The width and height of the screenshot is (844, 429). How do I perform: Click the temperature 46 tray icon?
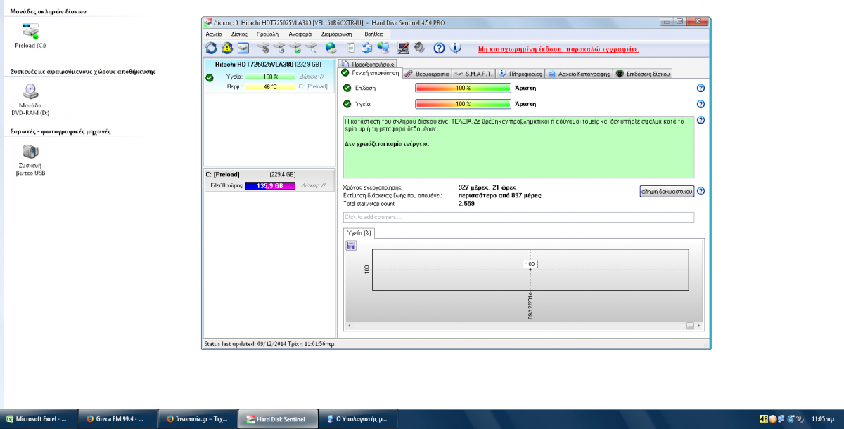764,419
